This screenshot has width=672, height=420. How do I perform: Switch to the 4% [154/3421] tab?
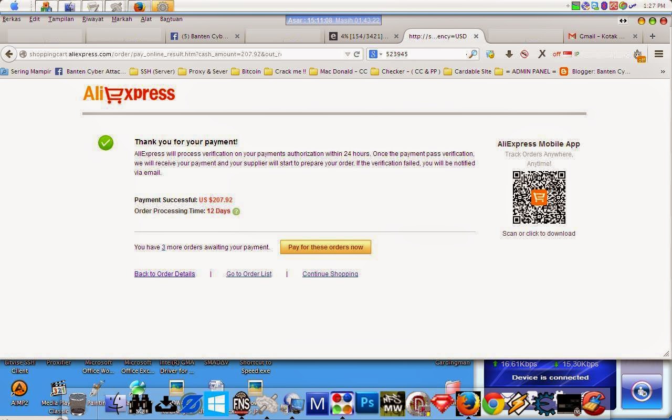[x=364, y=36]
